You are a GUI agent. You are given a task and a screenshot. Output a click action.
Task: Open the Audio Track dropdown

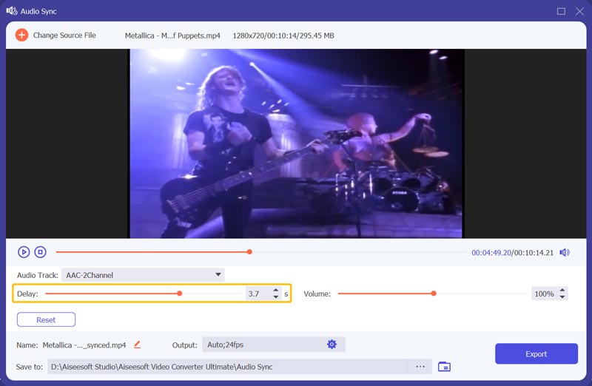[x=143, y=275]
